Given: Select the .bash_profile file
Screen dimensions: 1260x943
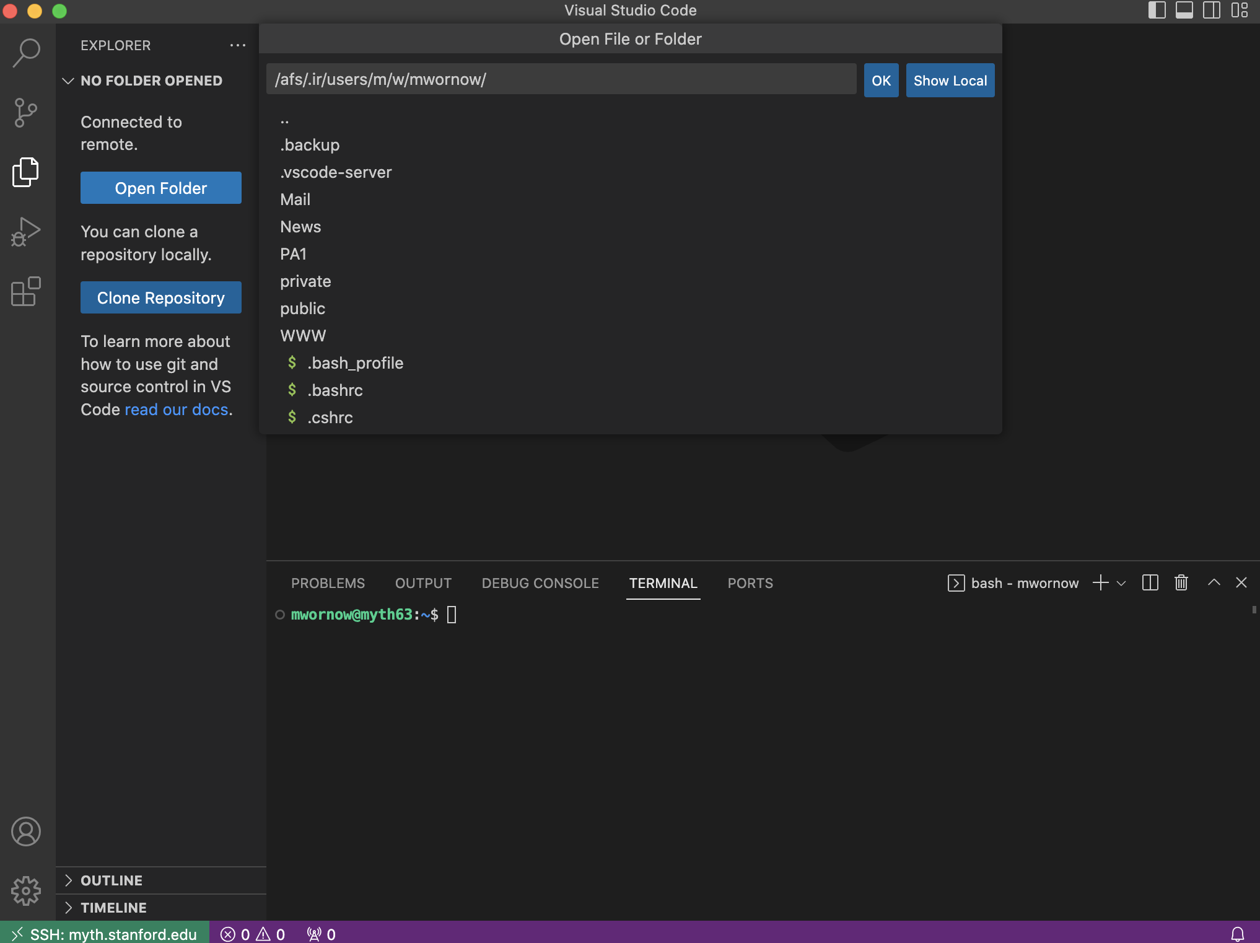Looking at the screenshot, I should click(x=630, y=363).
